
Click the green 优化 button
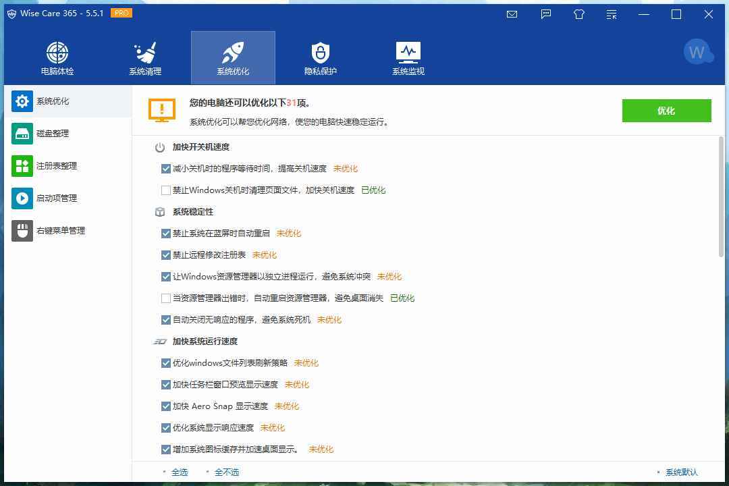click(x=667, y=111)
